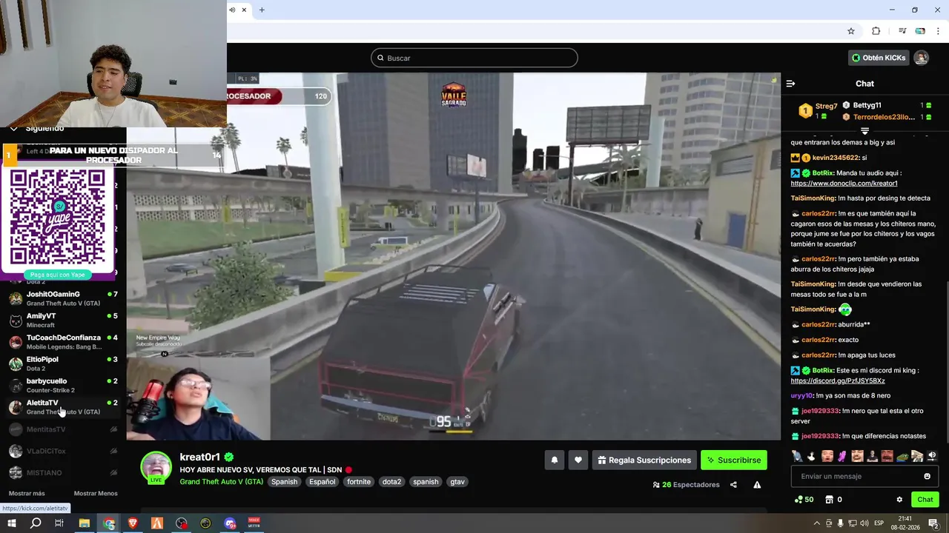Collapse followed list with Mostrar Menos
The height and width of the screenshot is (533, 949).
[96, 493]
